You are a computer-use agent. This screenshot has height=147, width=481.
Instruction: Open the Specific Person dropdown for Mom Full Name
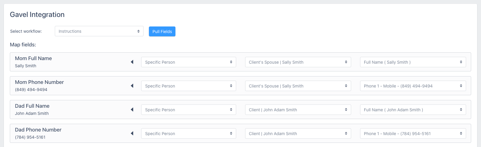(x=189, y=62)
